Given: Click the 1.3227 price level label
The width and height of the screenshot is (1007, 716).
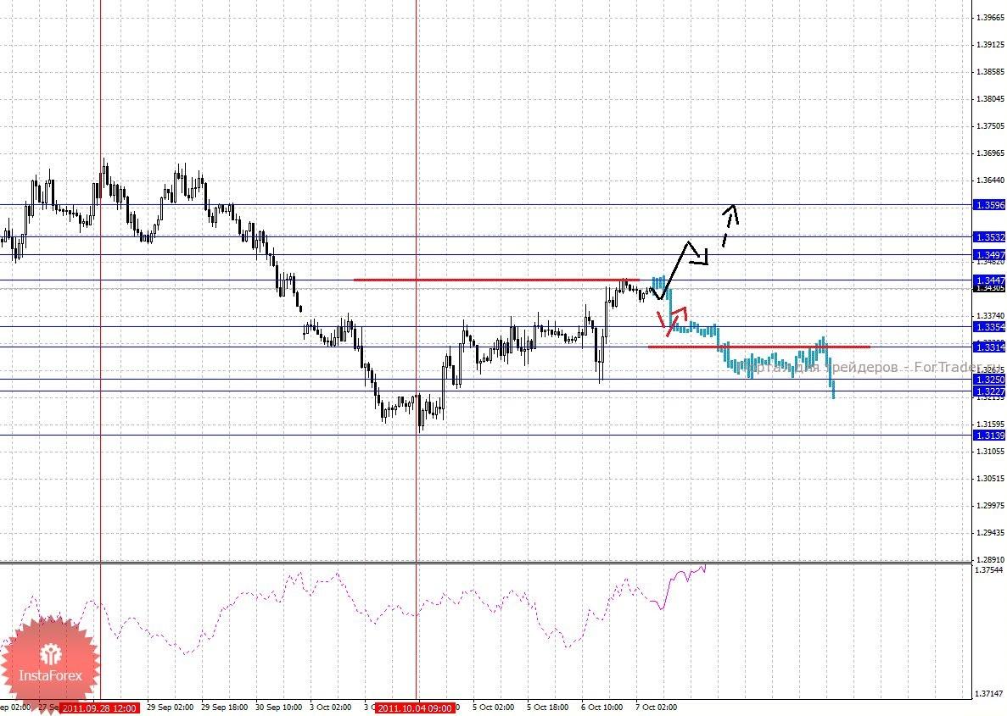Looking at the screenshot, I should tap(990, 391).
